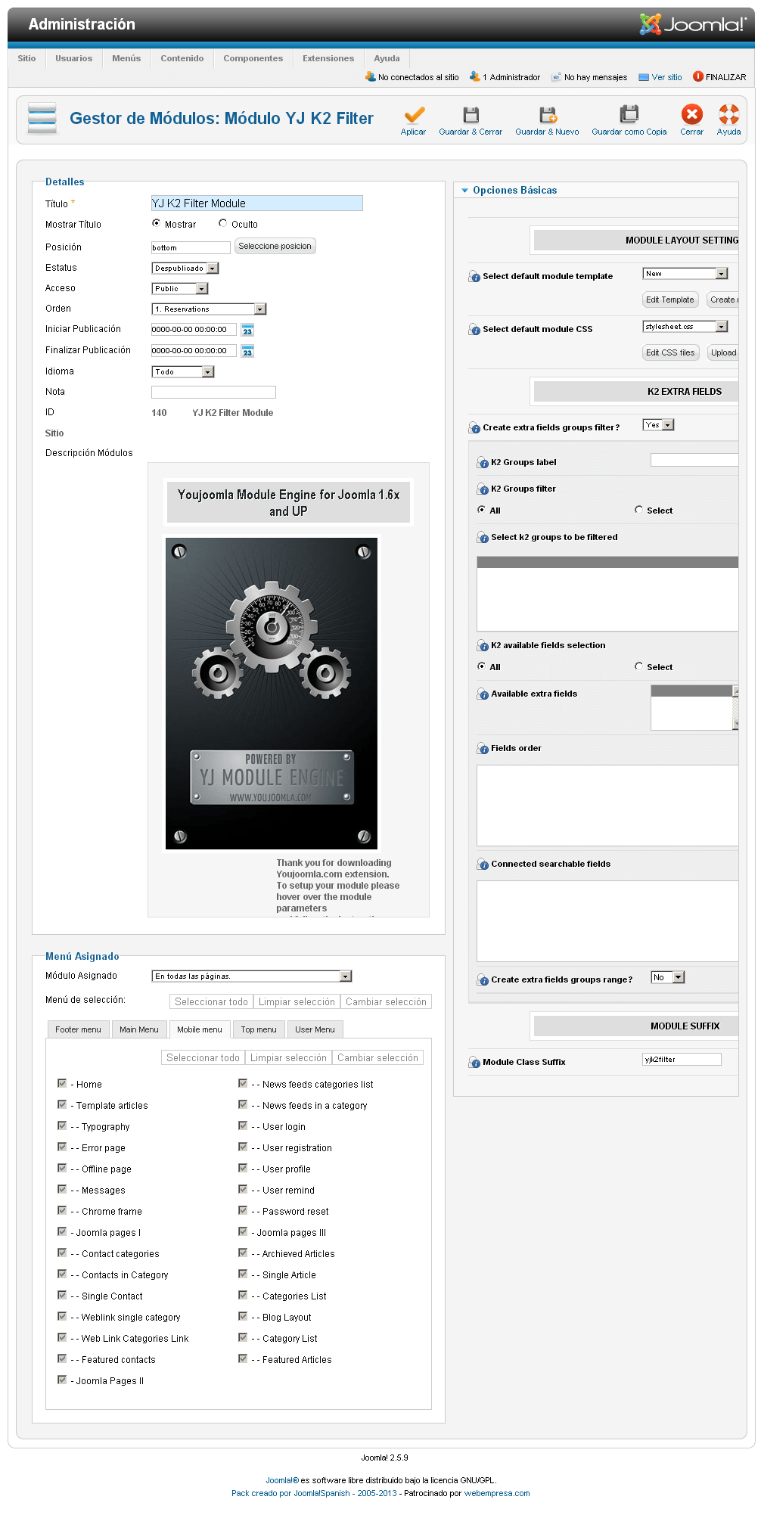This screenshot has height=1515, width=761.
Task: Click the Guardar & Cerrar disk icon
Action: [x=471, y=115]
